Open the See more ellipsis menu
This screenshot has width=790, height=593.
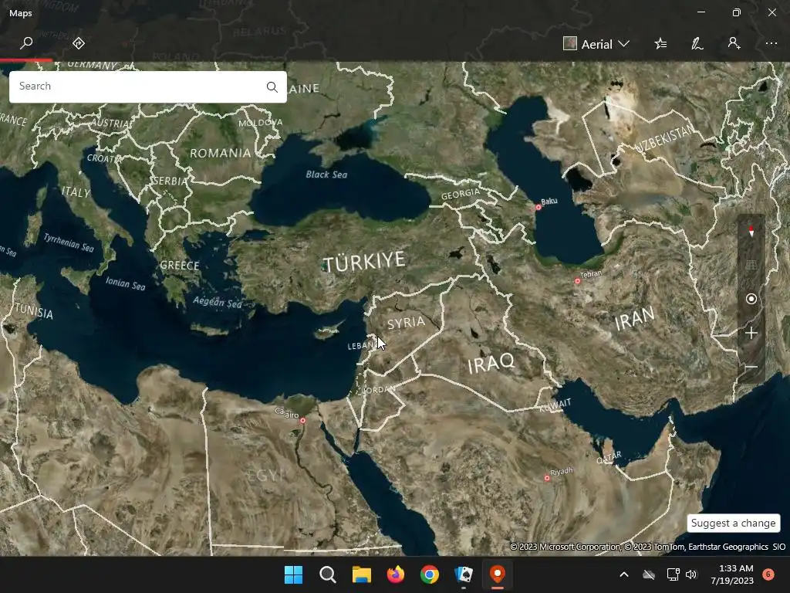(x=771, y=43)
